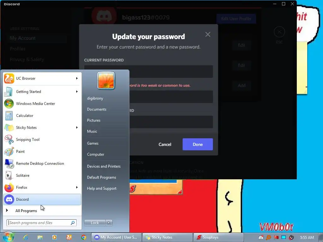The image size is (323, 242).
Task: Click the user account flower picture
Action: [106, 80]
